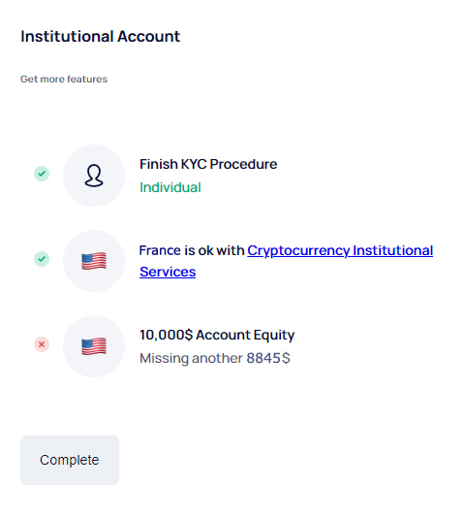
Task: Open Cryptocurrency Institutional link
Action: click(340, 250)
